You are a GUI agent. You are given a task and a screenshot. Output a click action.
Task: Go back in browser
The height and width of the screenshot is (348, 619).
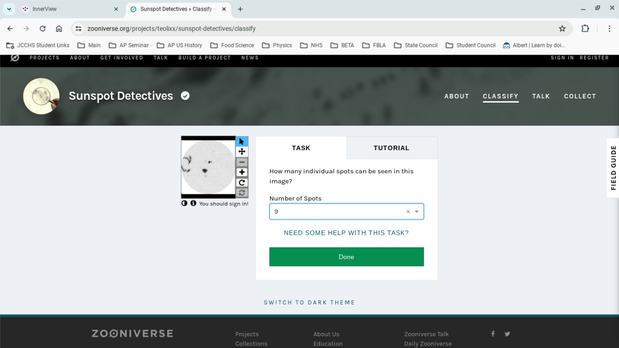coord(10,29)
